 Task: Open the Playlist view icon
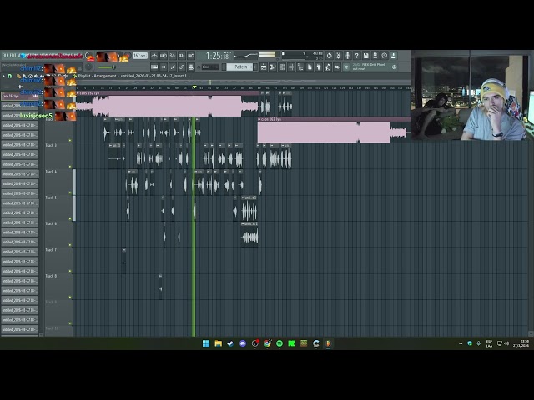[264, 67]
